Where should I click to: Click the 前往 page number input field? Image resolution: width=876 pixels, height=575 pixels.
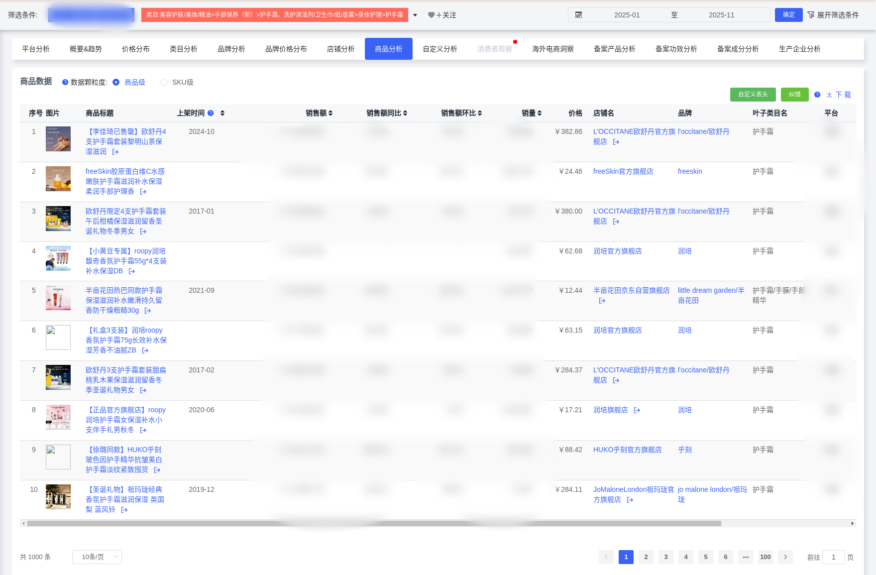click(833, 557)
